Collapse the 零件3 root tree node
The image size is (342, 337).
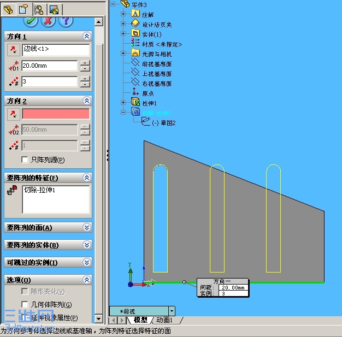(x=113, y=4)
